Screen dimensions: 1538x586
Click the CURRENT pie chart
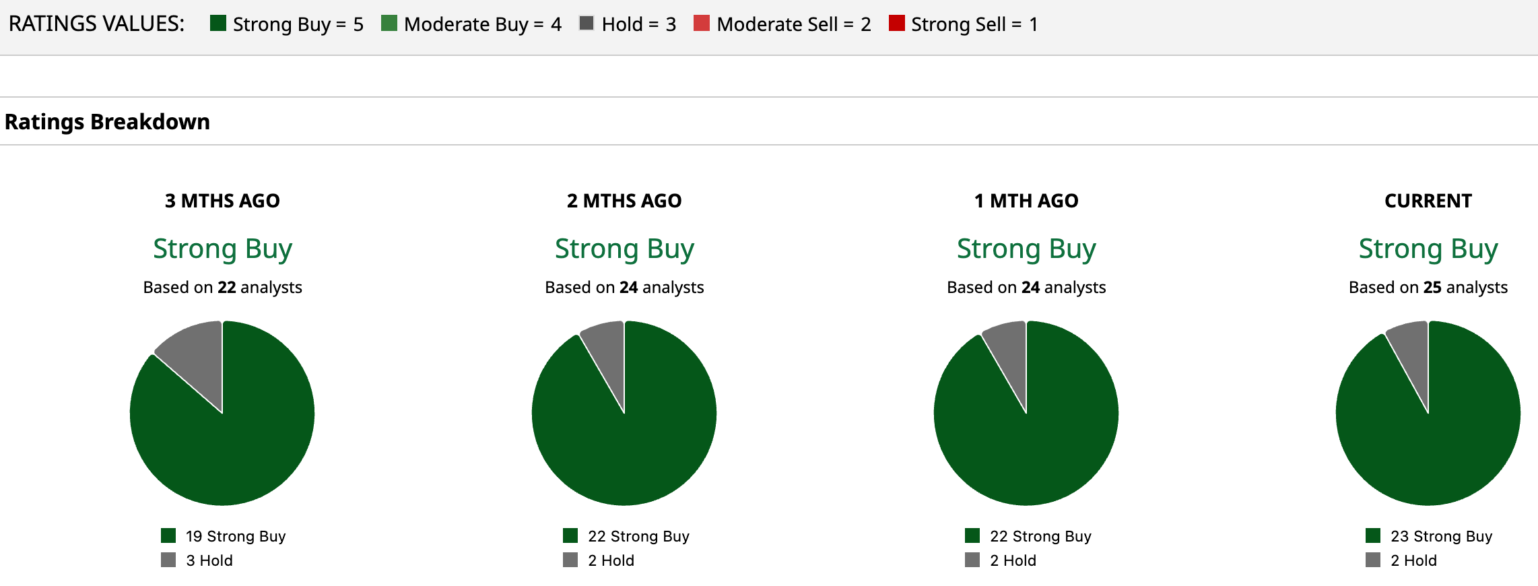click(1428, 431)
